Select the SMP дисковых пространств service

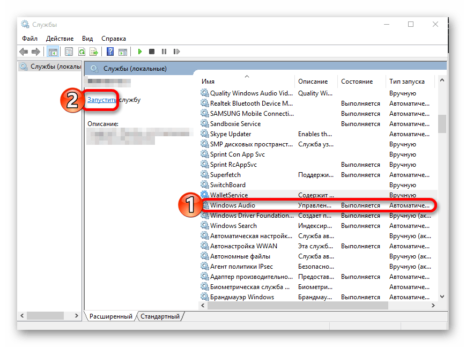coord(318,144)
